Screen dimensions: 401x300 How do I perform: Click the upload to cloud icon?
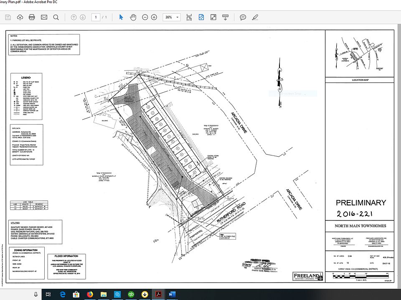coord(20,17)
